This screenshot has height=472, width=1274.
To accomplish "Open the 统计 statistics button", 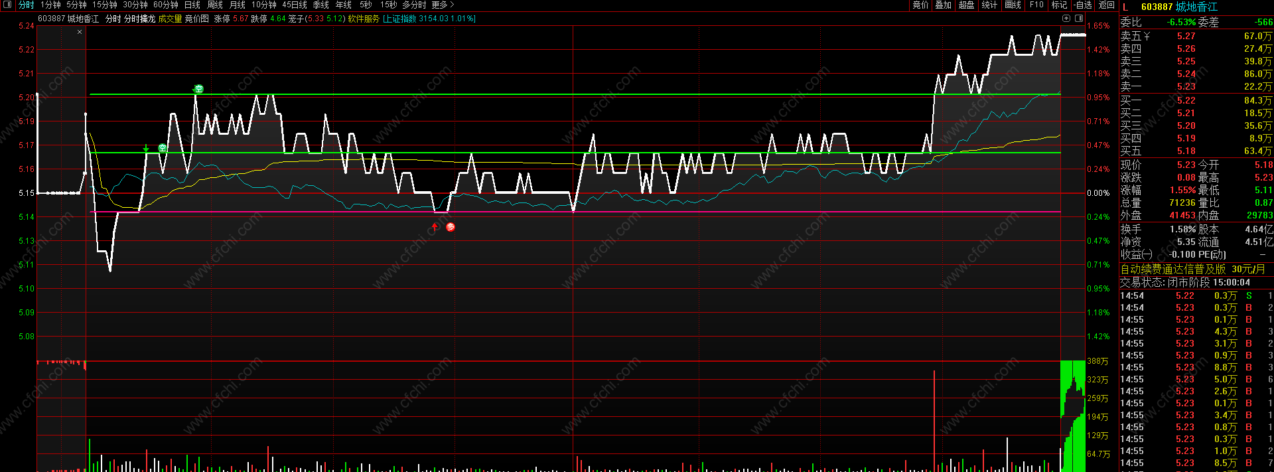I will (989, 5).
